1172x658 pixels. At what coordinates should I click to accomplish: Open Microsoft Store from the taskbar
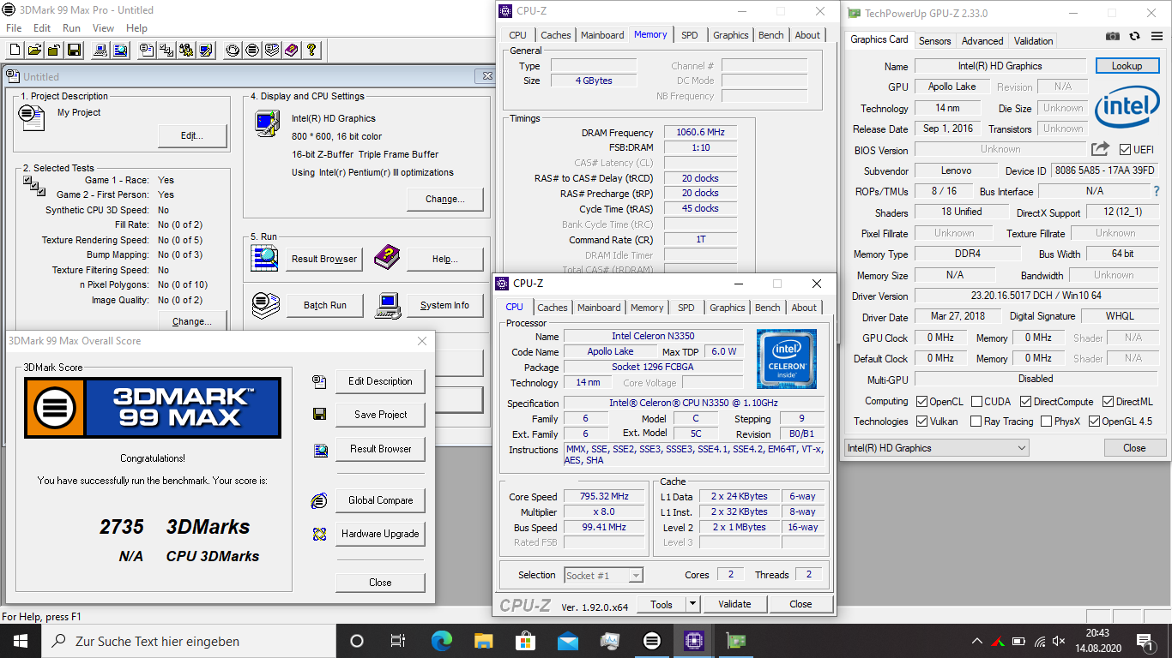525,640
